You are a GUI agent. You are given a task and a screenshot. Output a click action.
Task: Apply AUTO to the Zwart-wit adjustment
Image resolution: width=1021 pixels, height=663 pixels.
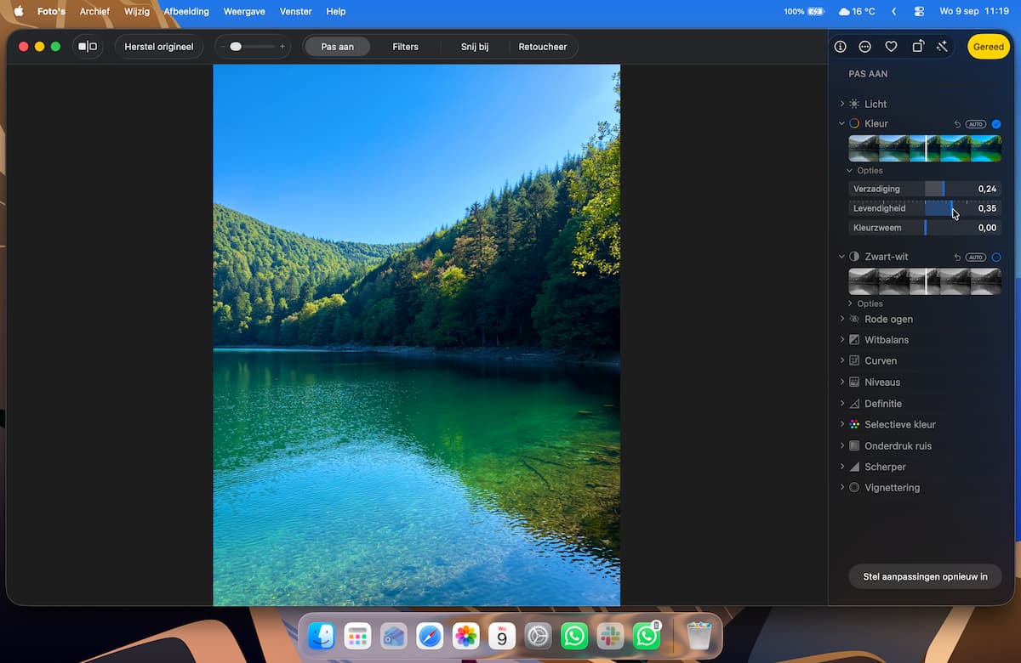[x=976, y=257]
